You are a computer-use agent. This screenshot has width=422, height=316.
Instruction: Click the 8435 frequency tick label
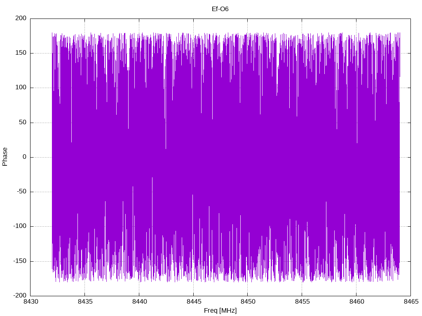click(x=85, y=302)
